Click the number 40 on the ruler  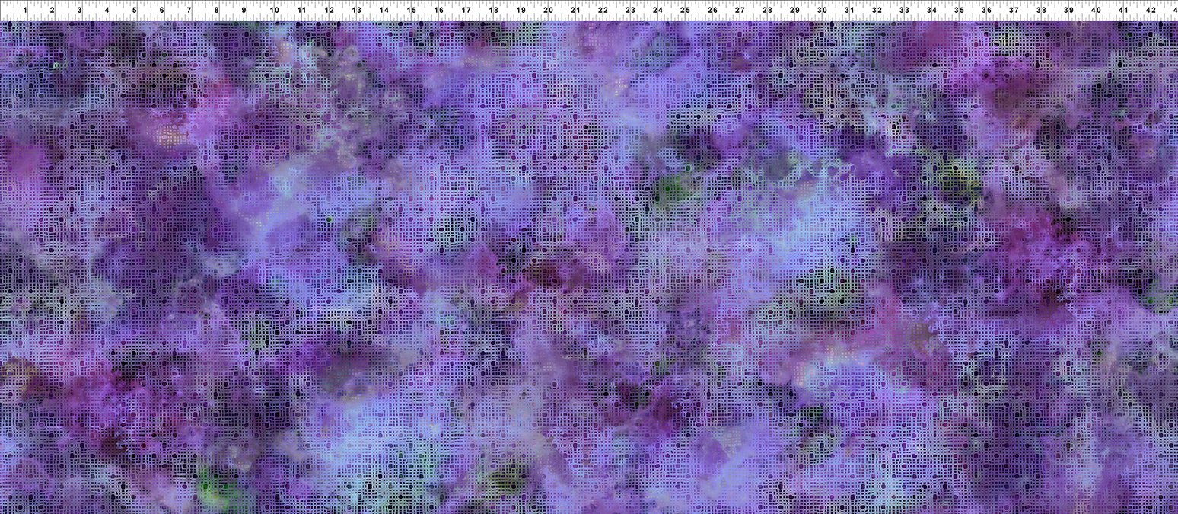(1096, 11)
